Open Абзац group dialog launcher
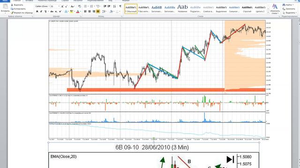Viewport: 300px width, 168px height. coord(122,17)
